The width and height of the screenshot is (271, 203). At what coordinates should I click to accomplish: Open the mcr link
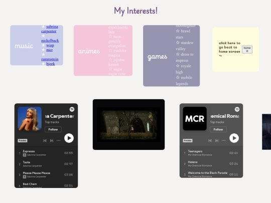pyautogui.click(x=49, y=50)
